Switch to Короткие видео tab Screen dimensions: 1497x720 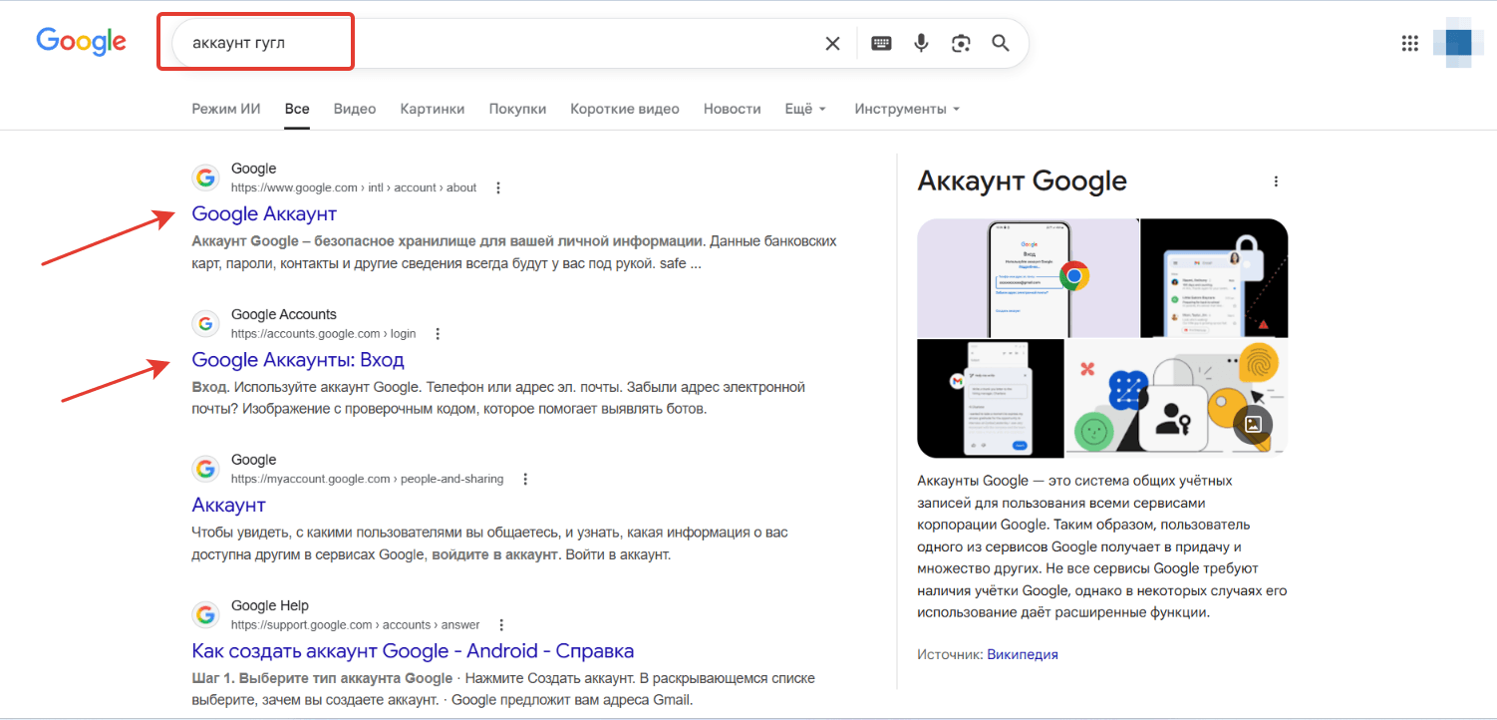[x=625, y=109]
